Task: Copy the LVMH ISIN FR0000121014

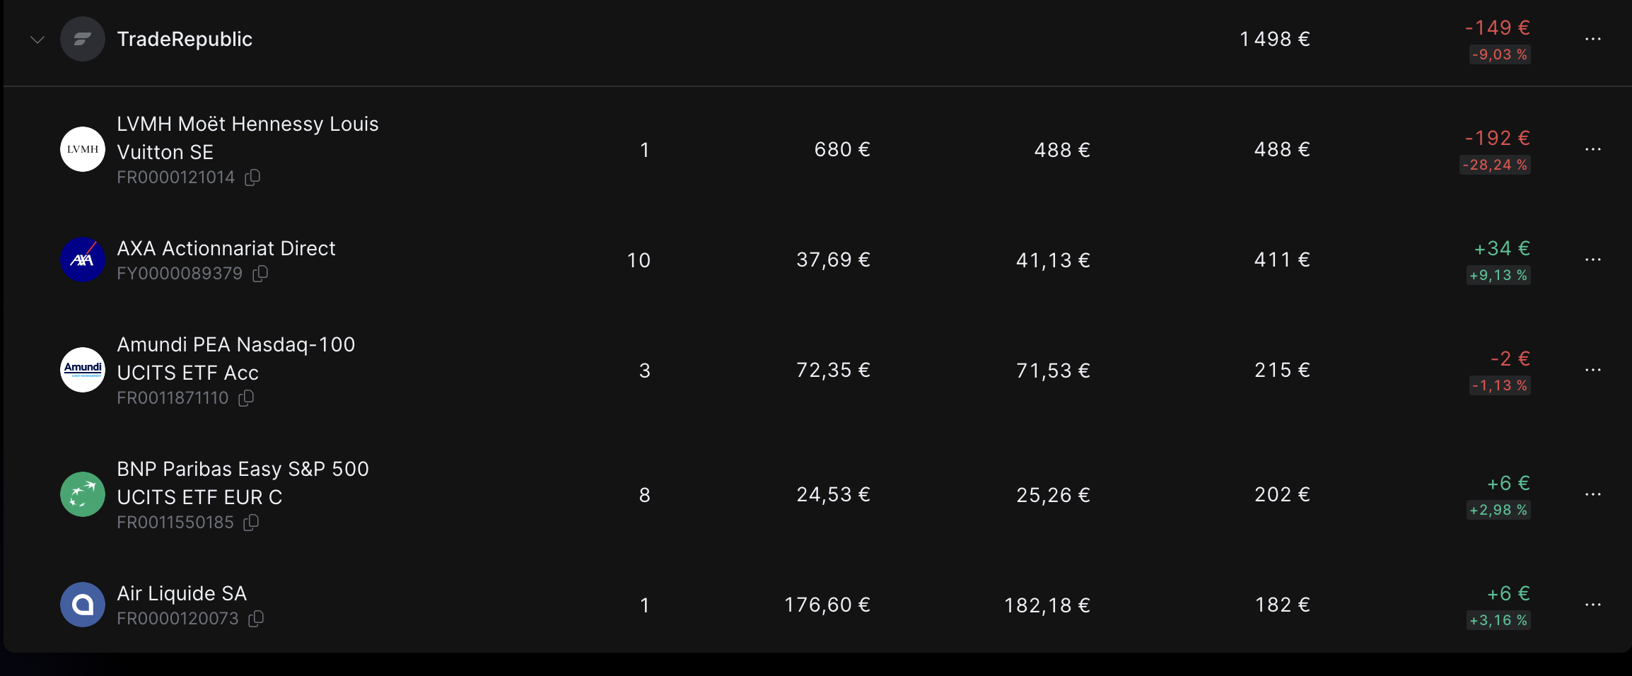Action: coord(252,177)
